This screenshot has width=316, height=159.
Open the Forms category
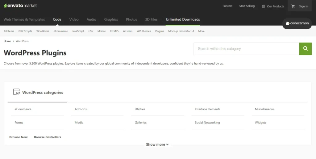19,123
